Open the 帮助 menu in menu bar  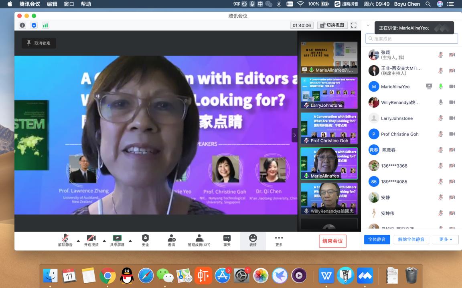pos(86,4)
